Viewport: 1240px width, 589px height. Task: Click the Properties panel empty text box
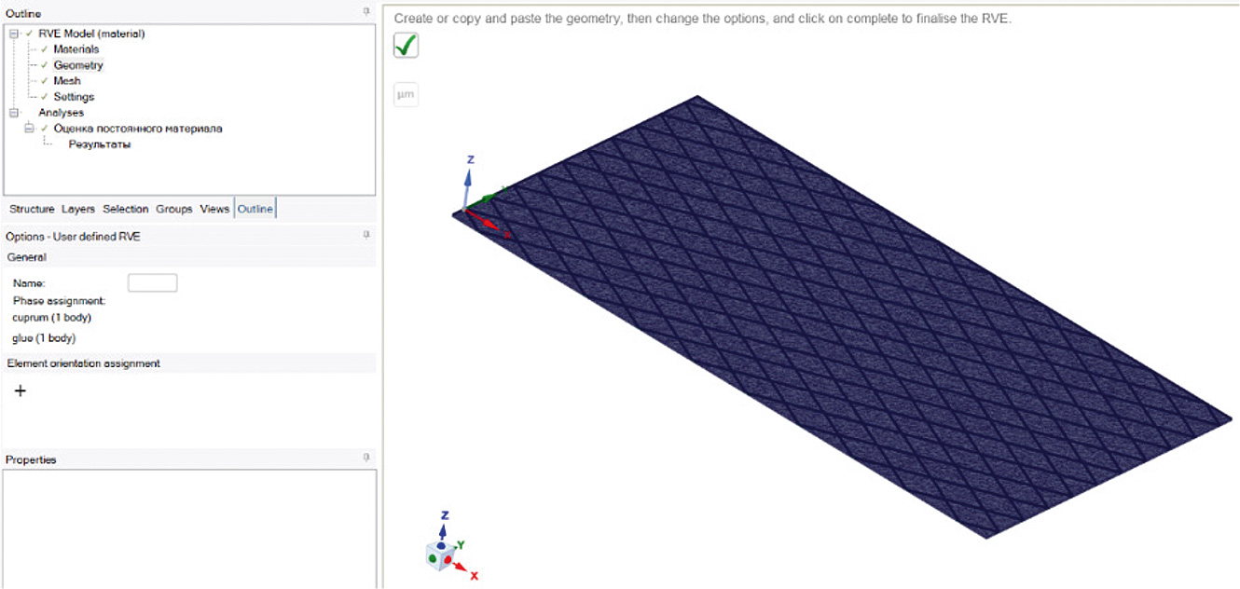190,528
